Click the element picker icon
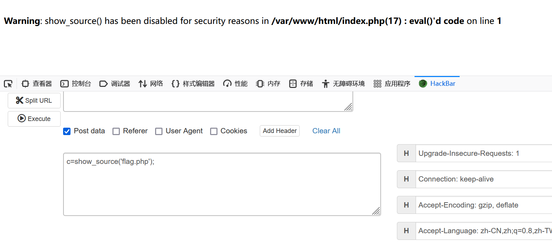The image size is (552, 242). (8, 84)
